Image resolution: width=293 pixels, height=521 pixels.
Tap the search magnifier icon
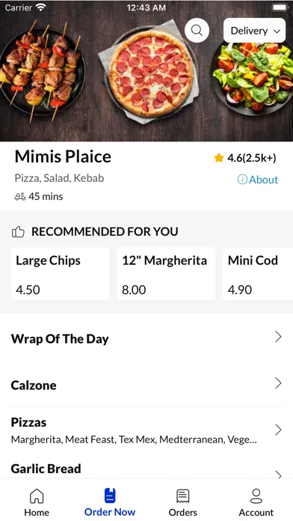pos(197,30)
